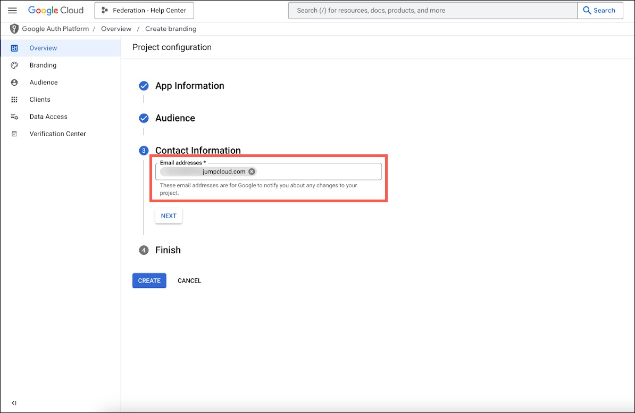
Task: Click the completed Audience step checkmark
Action: click(x=144, y=118)
